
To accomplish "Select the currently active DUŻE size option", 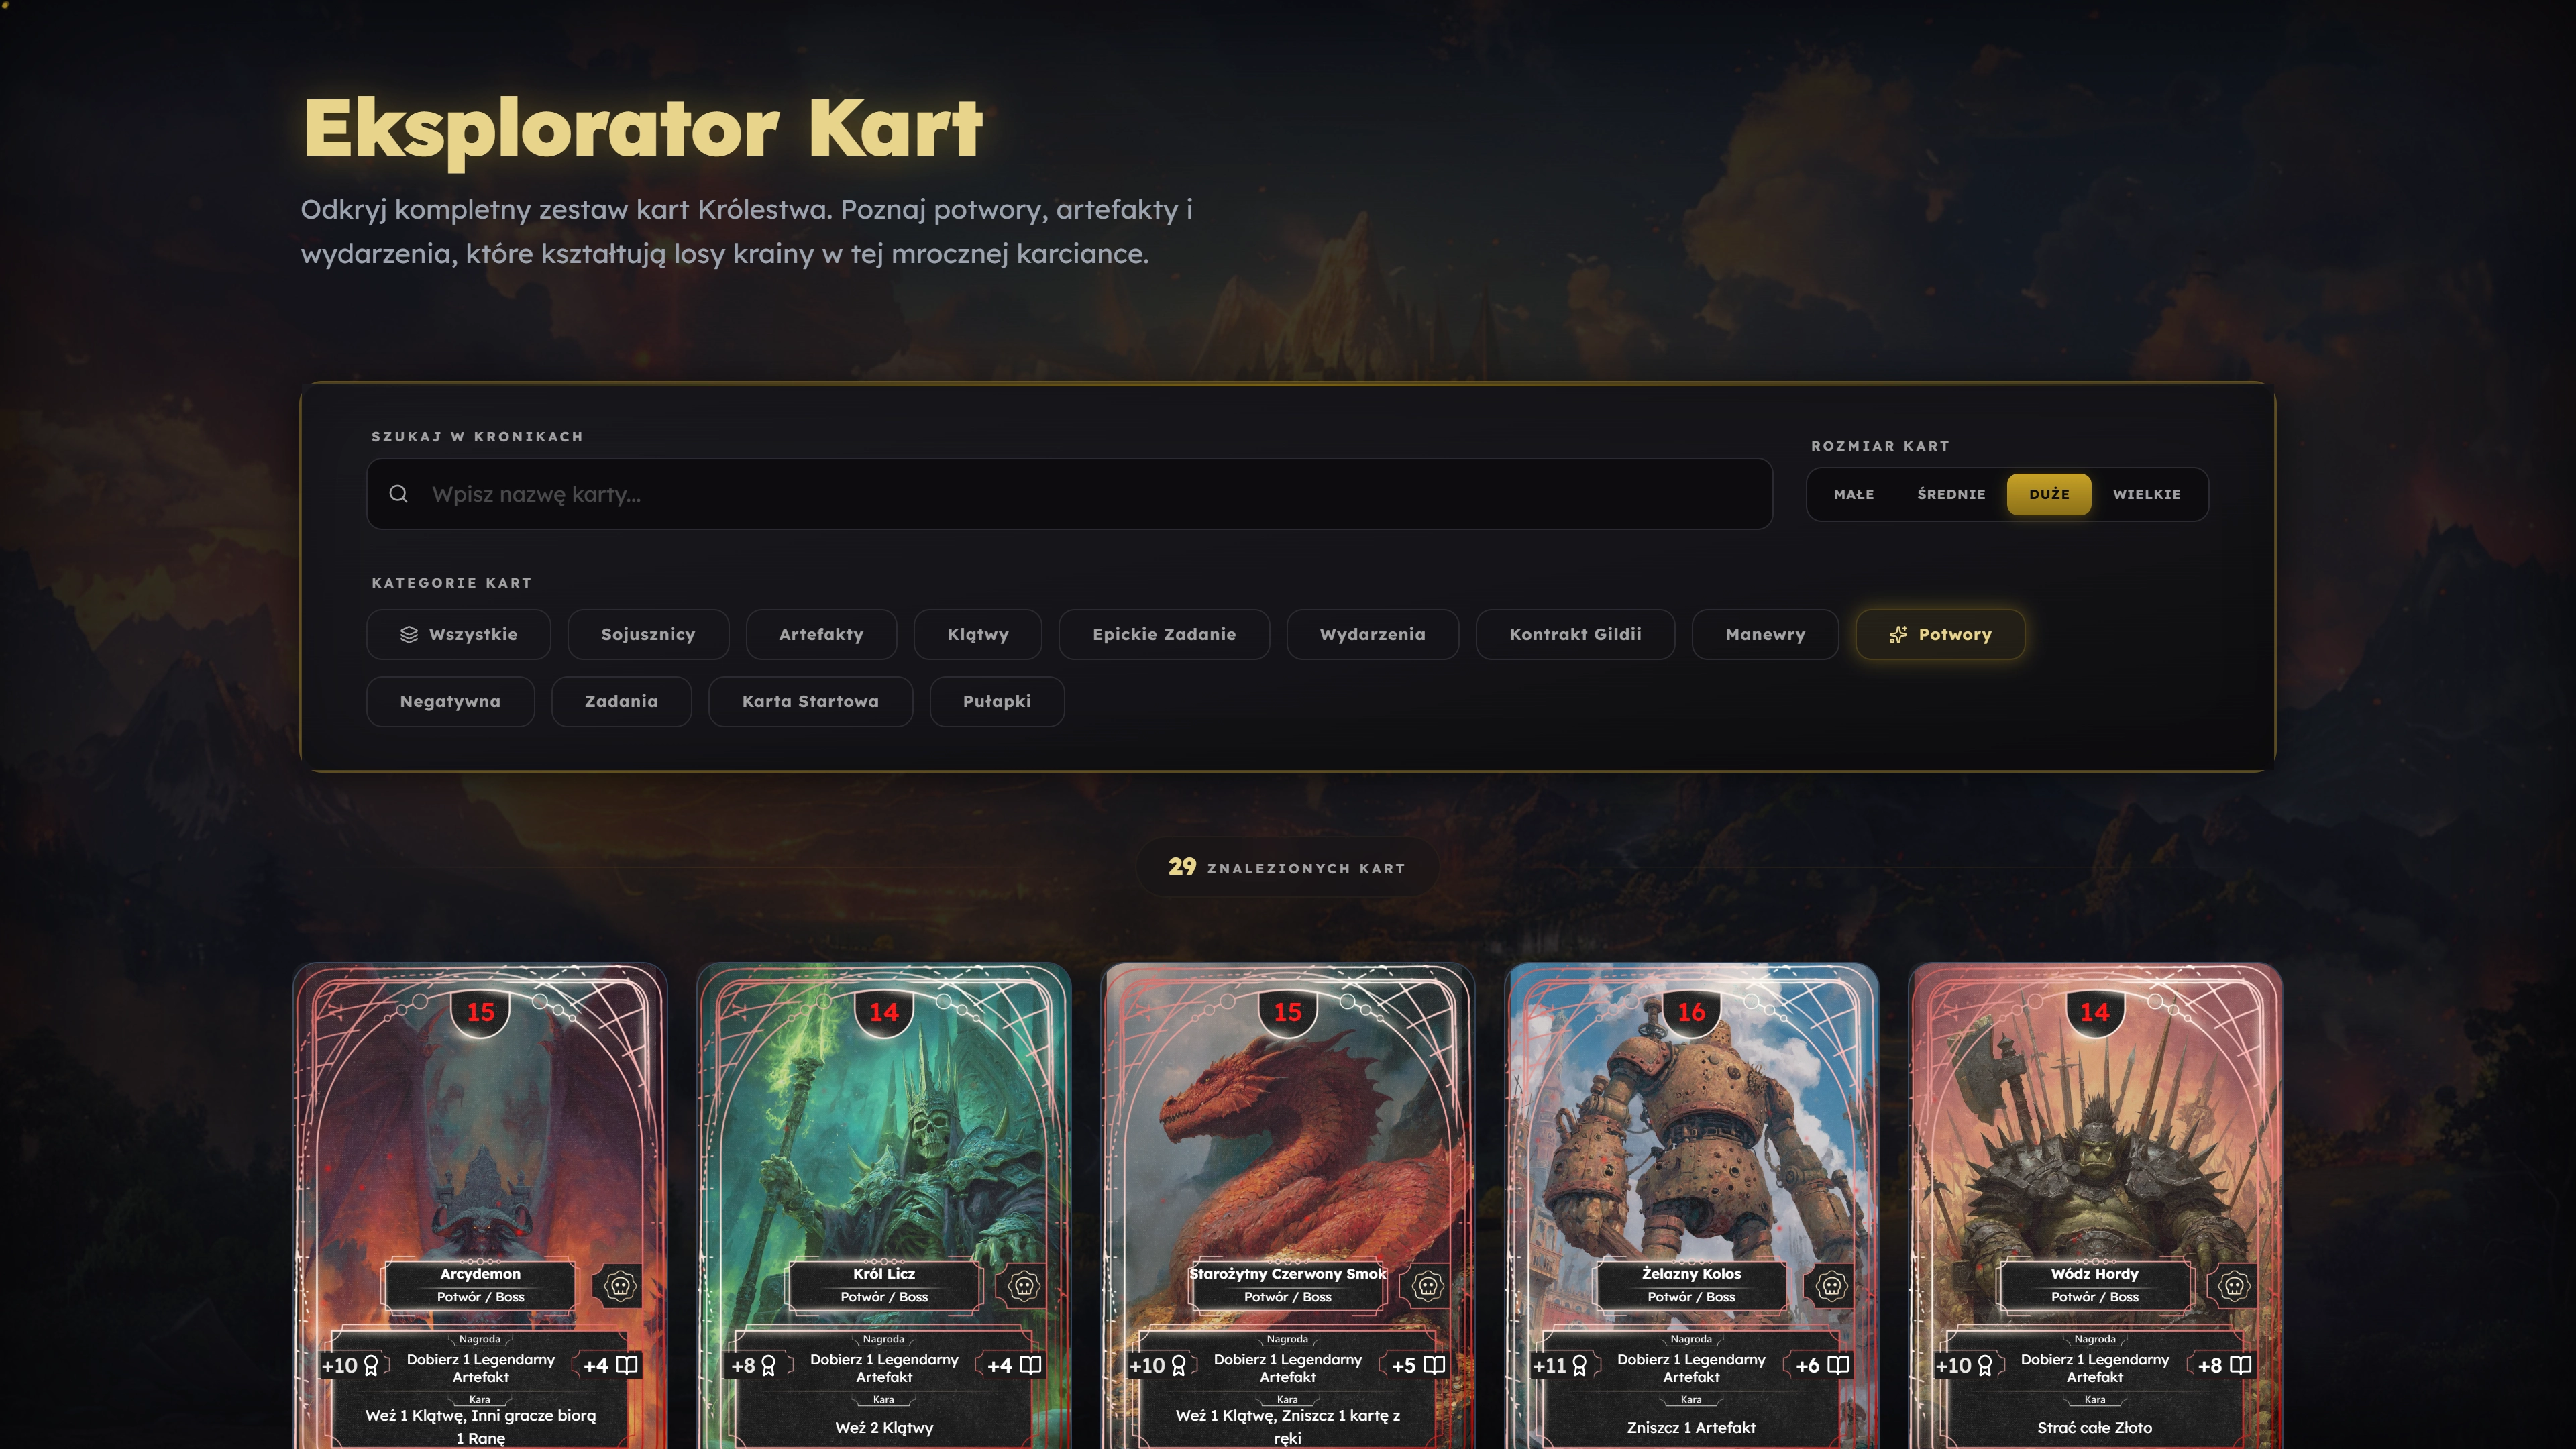I will pyautogui.click(x=2049, y=494).
